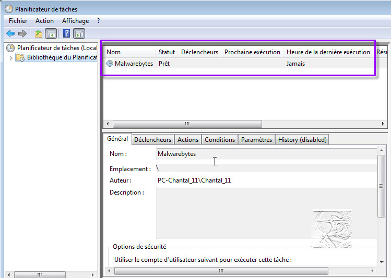Switch to the Actions tab

187,140
